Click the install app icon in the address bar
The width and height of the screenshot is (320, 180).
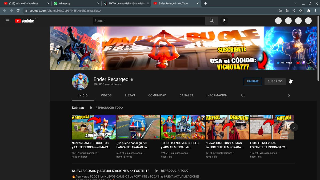tap(280, 11)
